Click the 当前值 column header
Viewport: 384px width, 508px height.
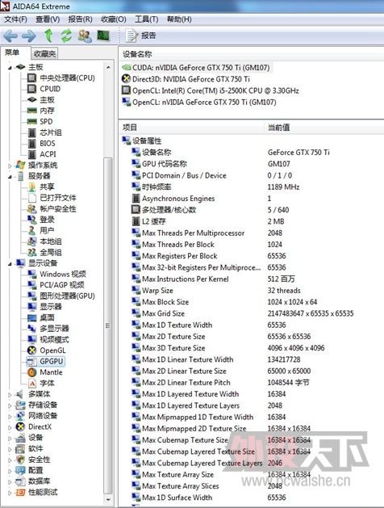point(323,128)
